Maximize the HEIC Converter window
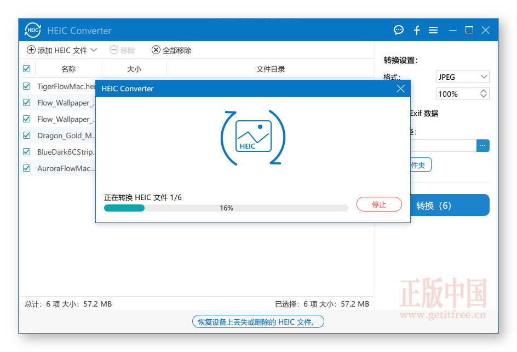Viewport: 517px width, 352px height. (469, 30)
